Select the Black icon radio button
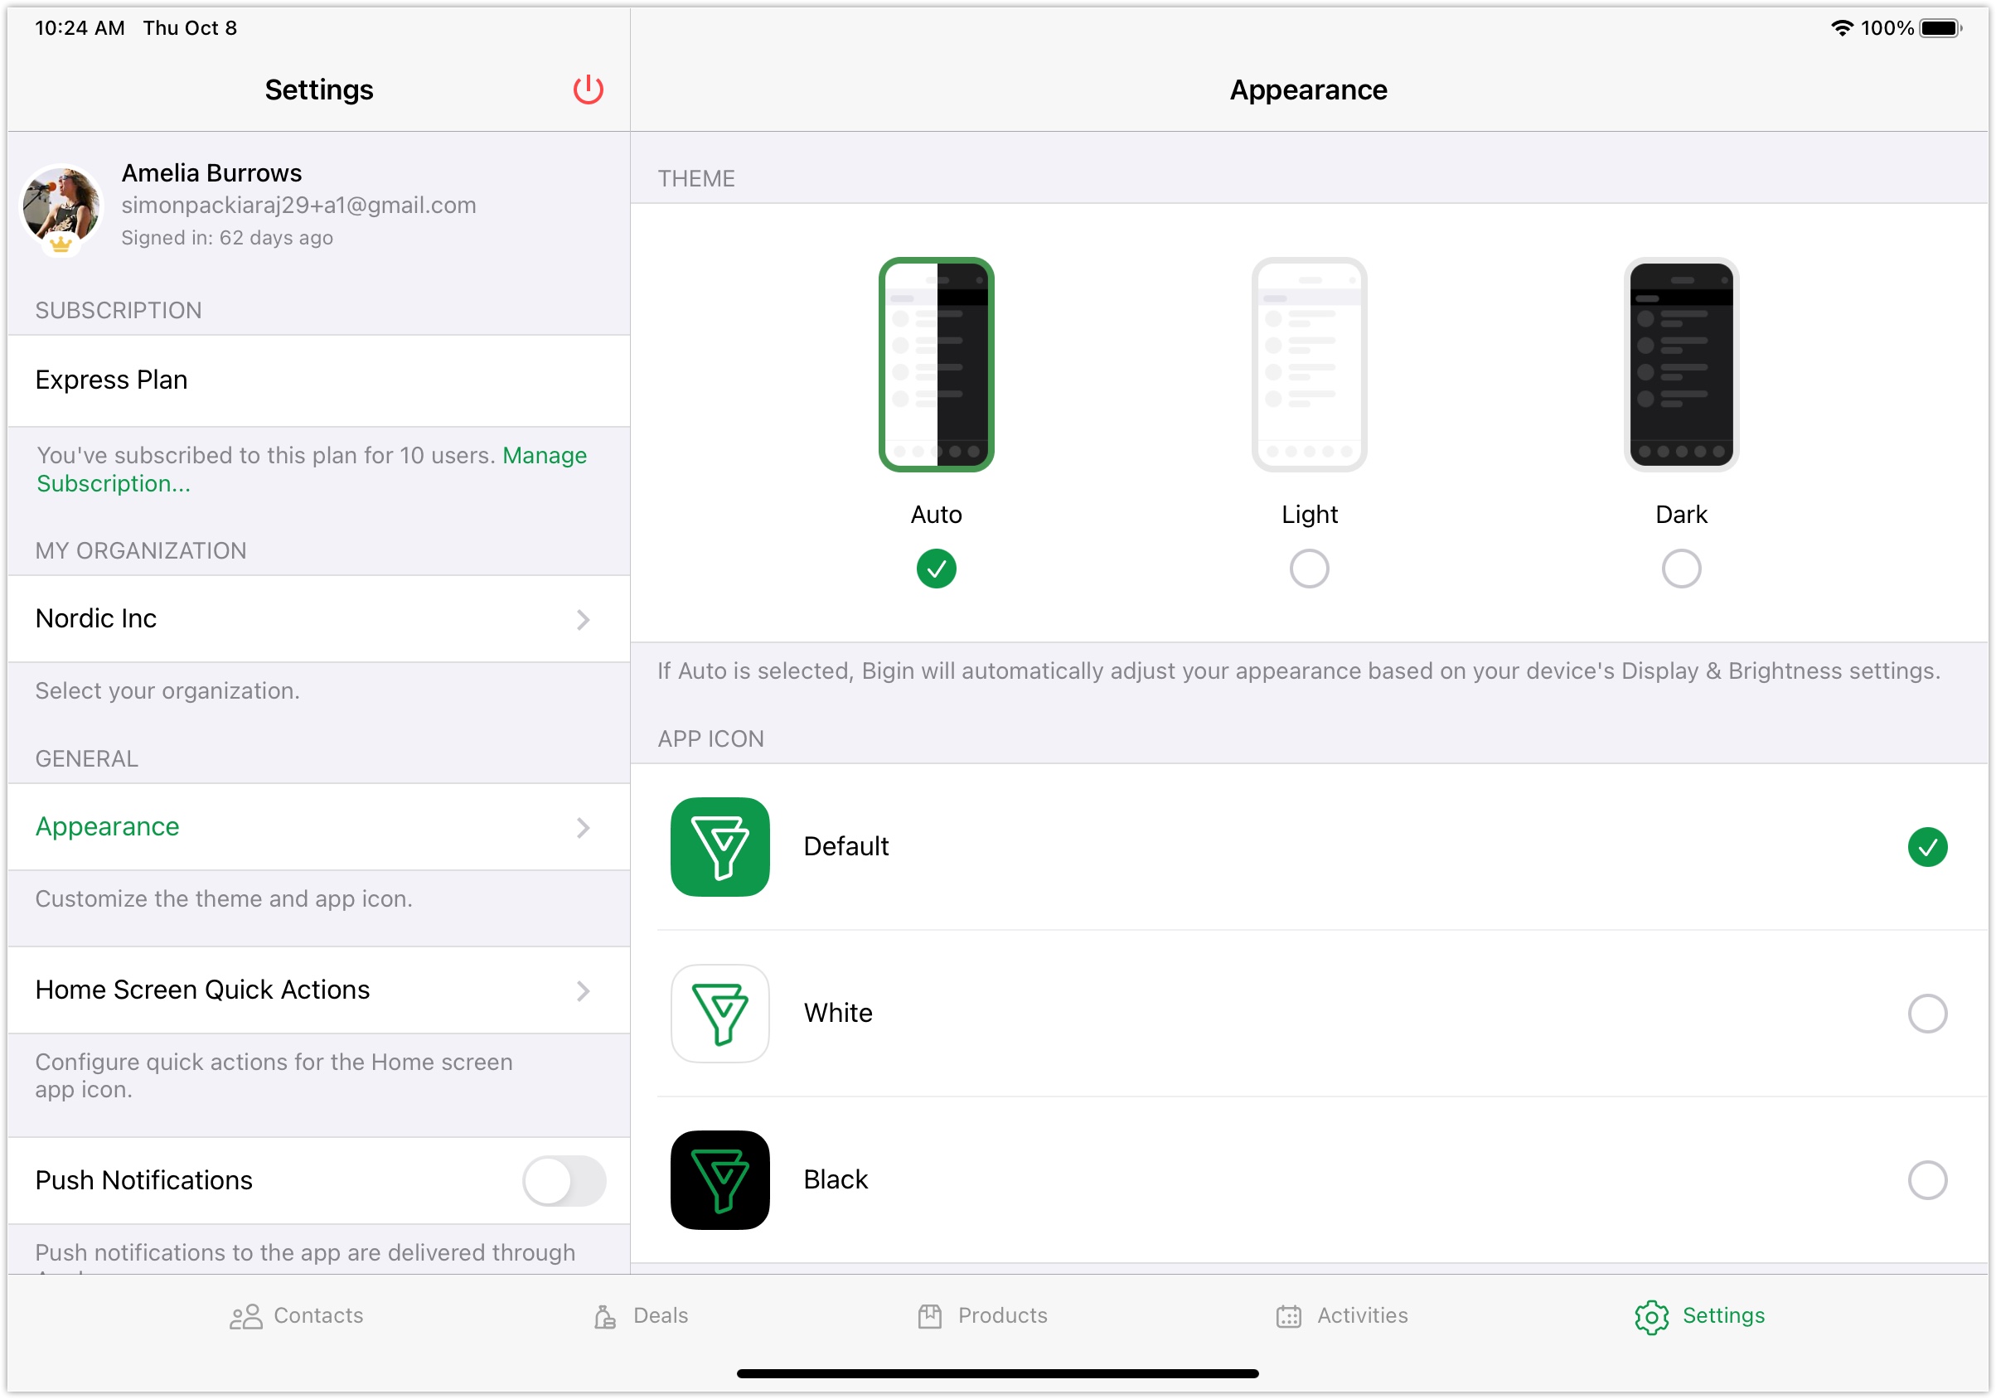This screenshot has width=1996, height=1399. (x=1926, y=1180)
